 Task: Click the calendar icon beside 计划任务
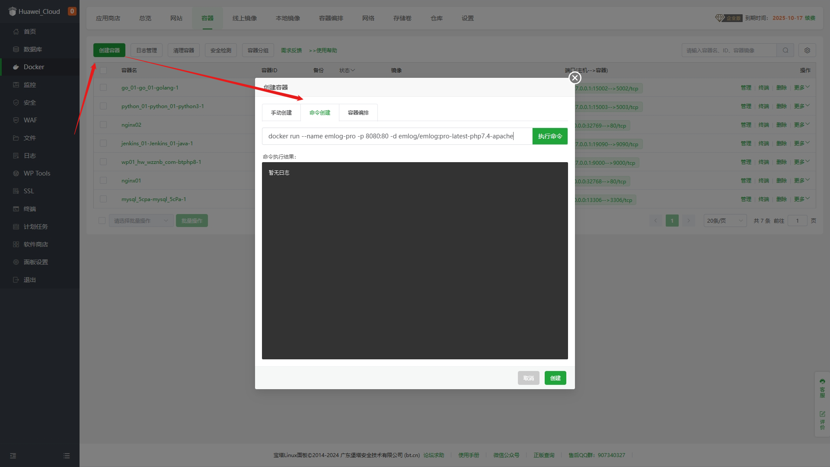16,227
